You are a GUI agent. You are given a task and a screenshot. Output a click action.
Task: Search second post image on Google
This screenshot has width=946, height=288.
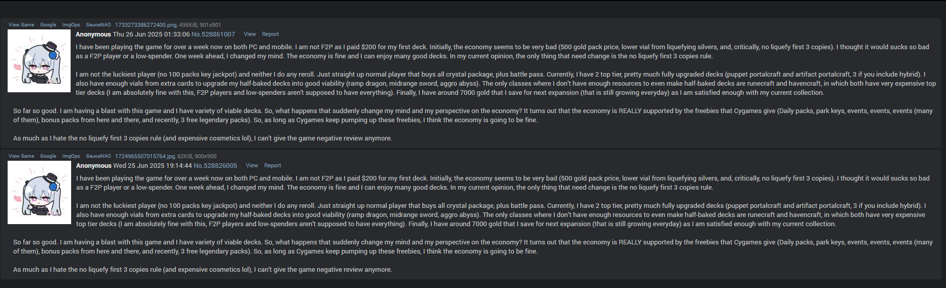48,156
